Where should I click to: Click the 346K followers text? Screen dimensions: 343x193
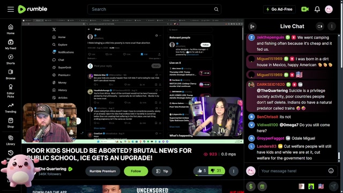click(x=50, y=174)
